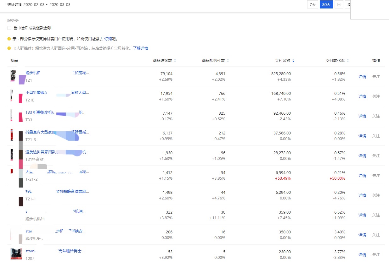Click 关注 for 跑步机机油 row
This screenshot has height=267, width=389.
pyautogui.click(x=376, y=215)
